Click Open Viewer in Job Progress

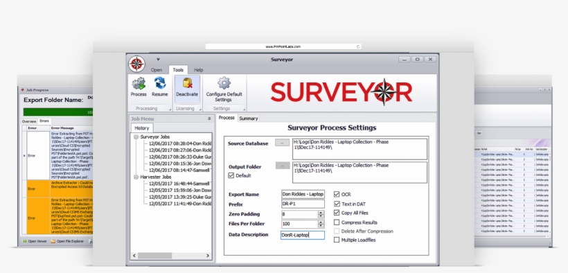[x=35, y=241]
